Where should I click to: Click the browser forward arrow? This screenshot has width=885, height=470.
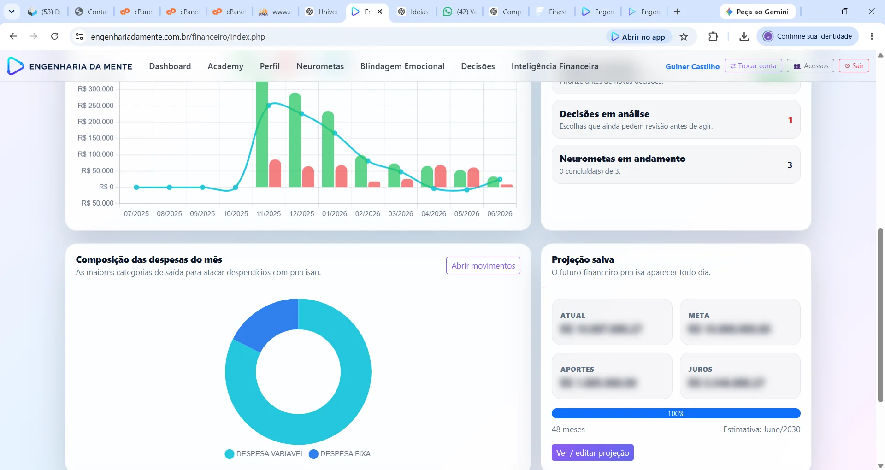pos(34,36)
